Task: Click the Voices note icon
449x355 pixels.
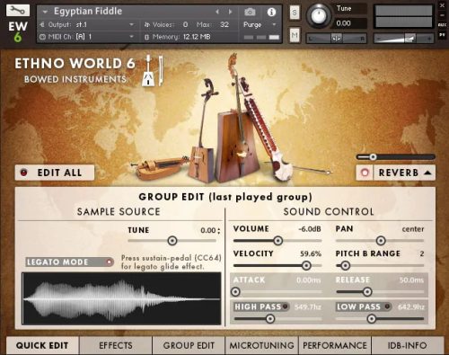Action: coord(146,24)
